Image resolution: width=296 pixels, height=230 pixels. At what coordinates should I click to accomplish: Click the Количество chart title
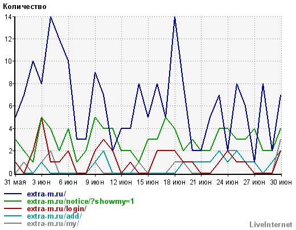click(x=24, y=7)
